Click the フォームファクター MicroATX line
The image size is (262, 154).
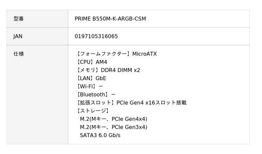[x=116, y=54]
